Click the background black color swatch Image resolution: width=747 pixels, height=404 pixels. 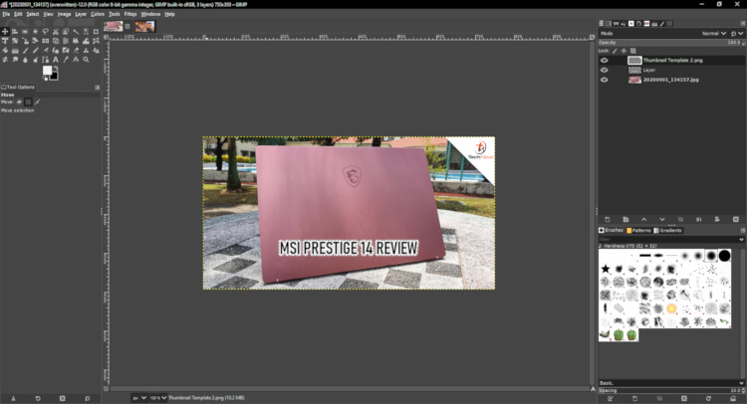point(55,77)
